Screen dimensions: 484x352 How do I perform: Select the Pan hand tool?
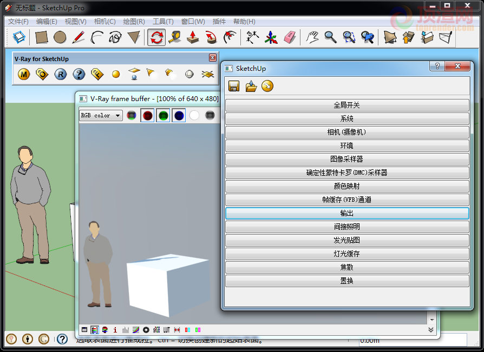pos(312,37)
